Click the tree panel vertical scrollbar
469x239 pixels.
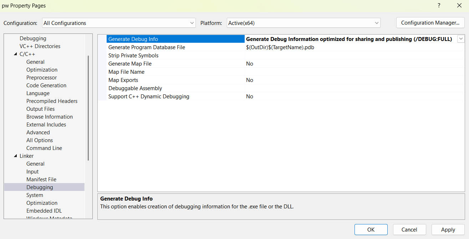point(88,107)
